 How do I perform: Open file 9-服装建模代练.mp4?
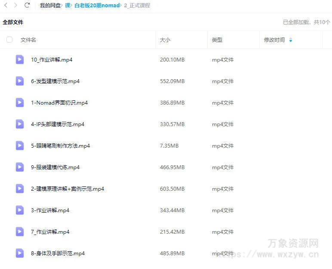(x=55, y=167)
